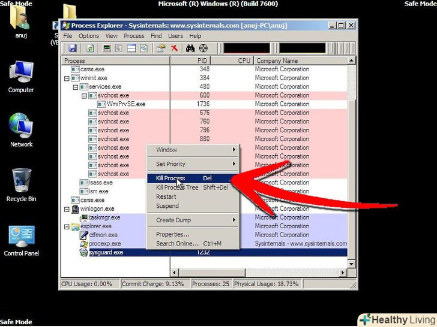Expand the Create Dump submenu

pos(193,220)
